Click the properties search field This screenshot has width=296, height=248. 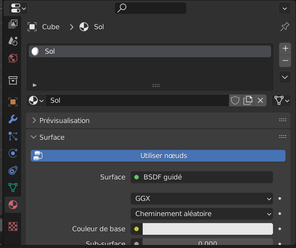pyautogui.click(x=150, y=8)
